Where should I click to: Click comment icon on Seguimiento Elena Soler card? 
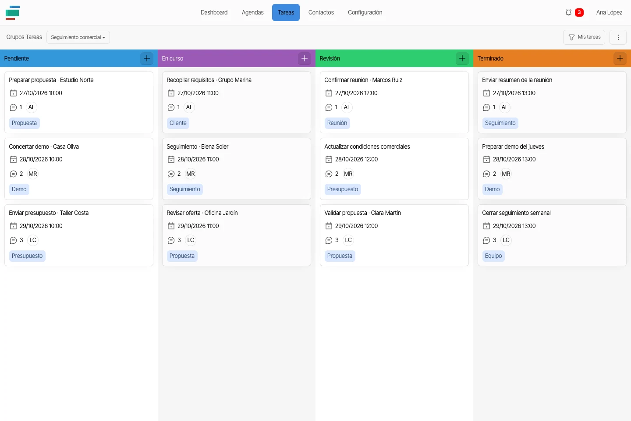pos(171,174)
